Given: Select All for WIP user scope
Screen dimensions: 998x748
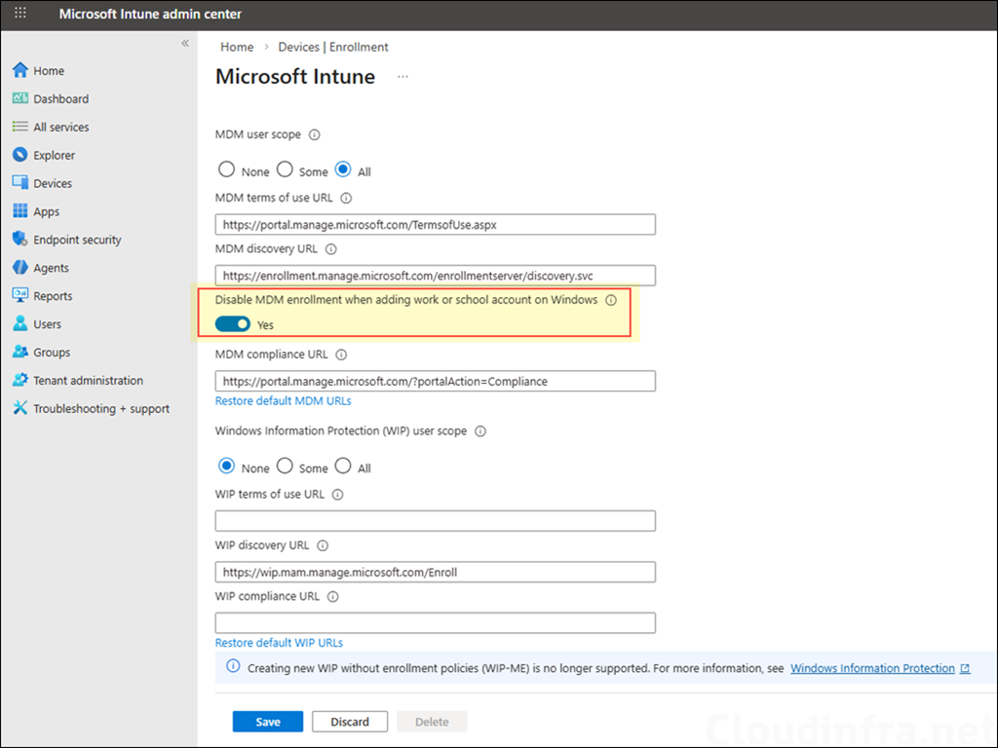Looking at the screenshot, I should pos(343,467).
